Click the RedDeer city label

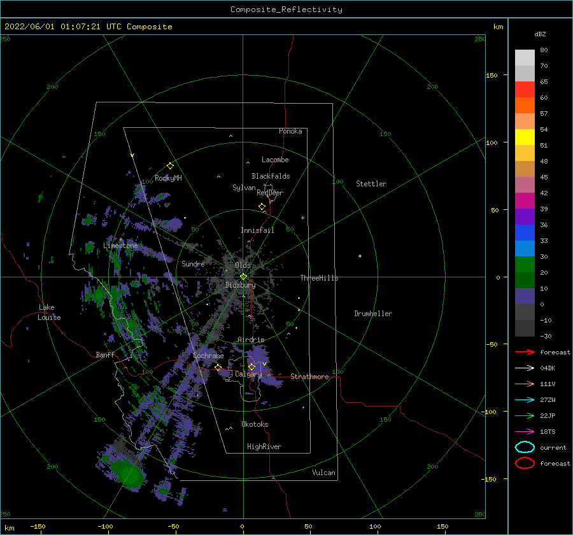tap(270, 193)
